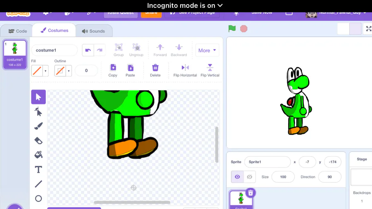Viewport: 372px width, 209px height.
Task: Open the Code tab
Action: [17, 31]
